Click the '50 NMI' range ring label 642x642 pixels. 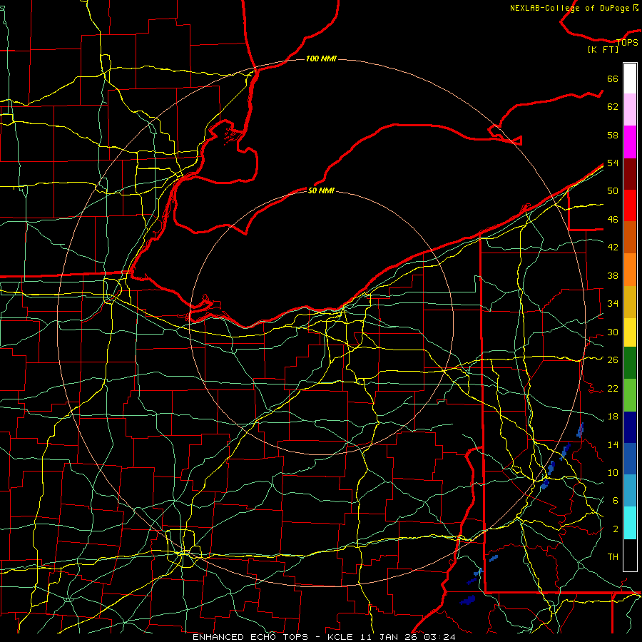pyautogui.click(x=321, y=190)
